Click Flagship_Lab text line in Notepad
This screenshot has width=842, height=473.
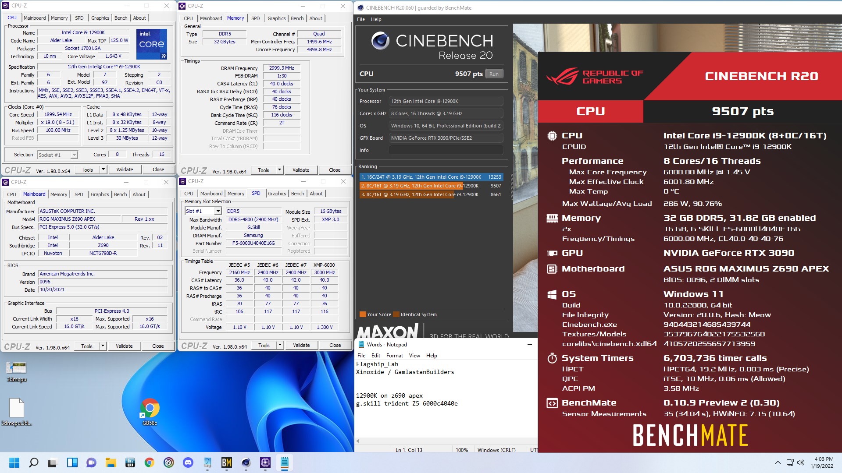point(377,364)
